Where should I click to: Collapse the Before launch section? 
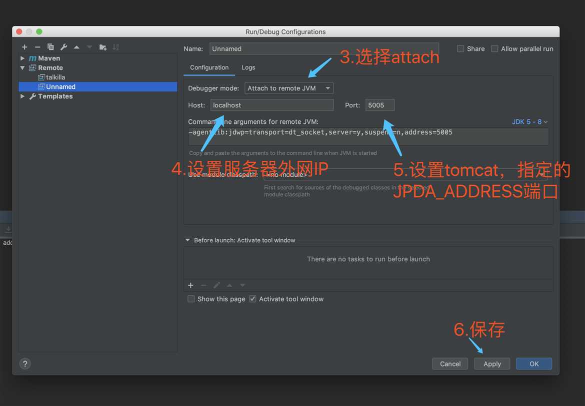tap(187, 240)
